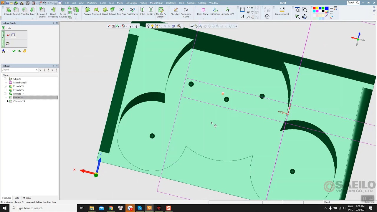Viewport: 377px width, 212px height.
Task: Click the zoom window magnifier icon
Action: pos(297,10)
